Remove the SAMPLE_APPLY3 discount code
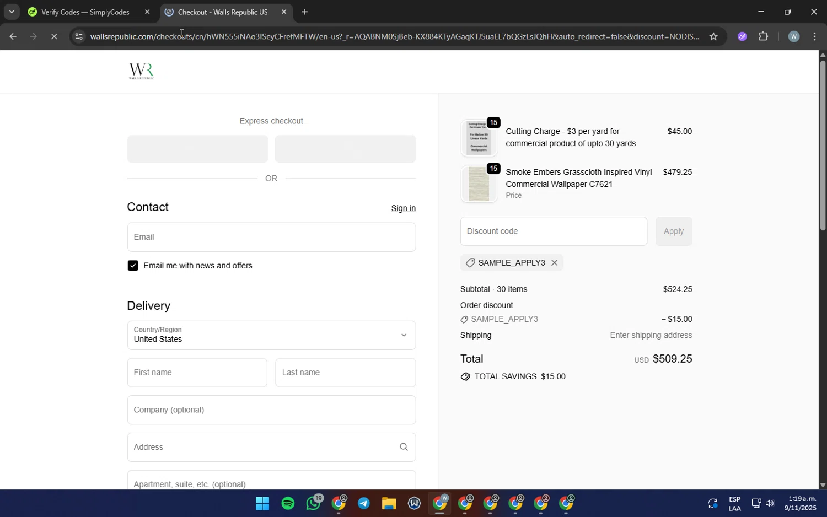The width and height of the screenshot is (827, 517). click(x=554, y=263)
